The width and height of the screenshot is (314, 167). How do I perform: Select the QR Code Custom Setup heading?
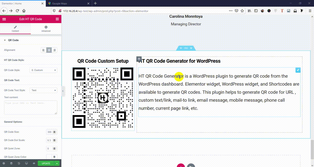pyautogui.click(x=103, y=61)
